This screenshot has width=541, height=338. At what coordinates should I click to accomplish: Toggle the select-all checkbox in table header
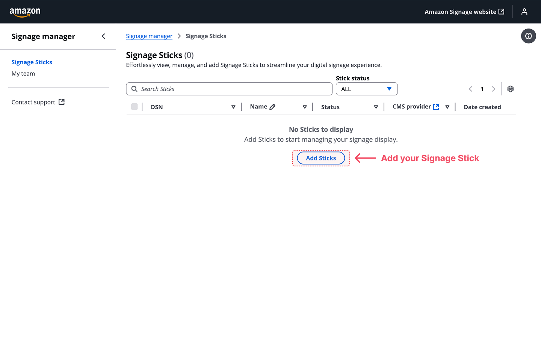(134, 107)
